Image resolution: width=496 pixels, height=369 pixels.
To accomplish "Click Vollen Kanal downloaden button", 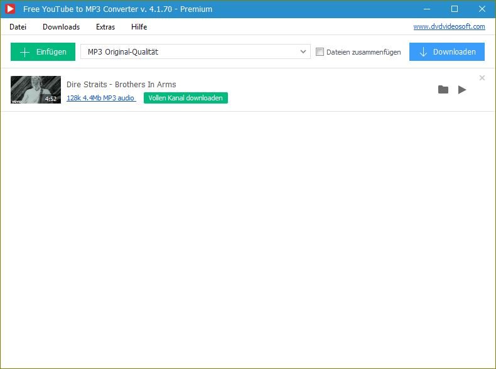I will click(185, 98).
